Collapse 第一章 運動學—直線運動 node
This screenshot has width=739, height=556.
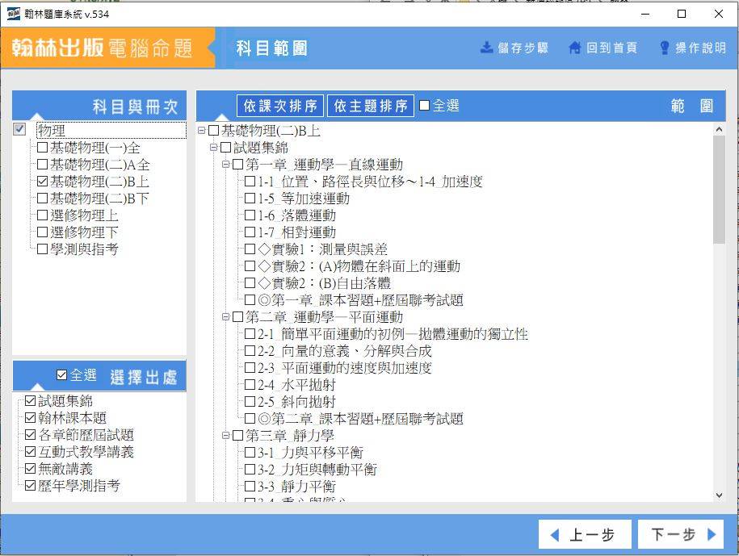[226, 165]
